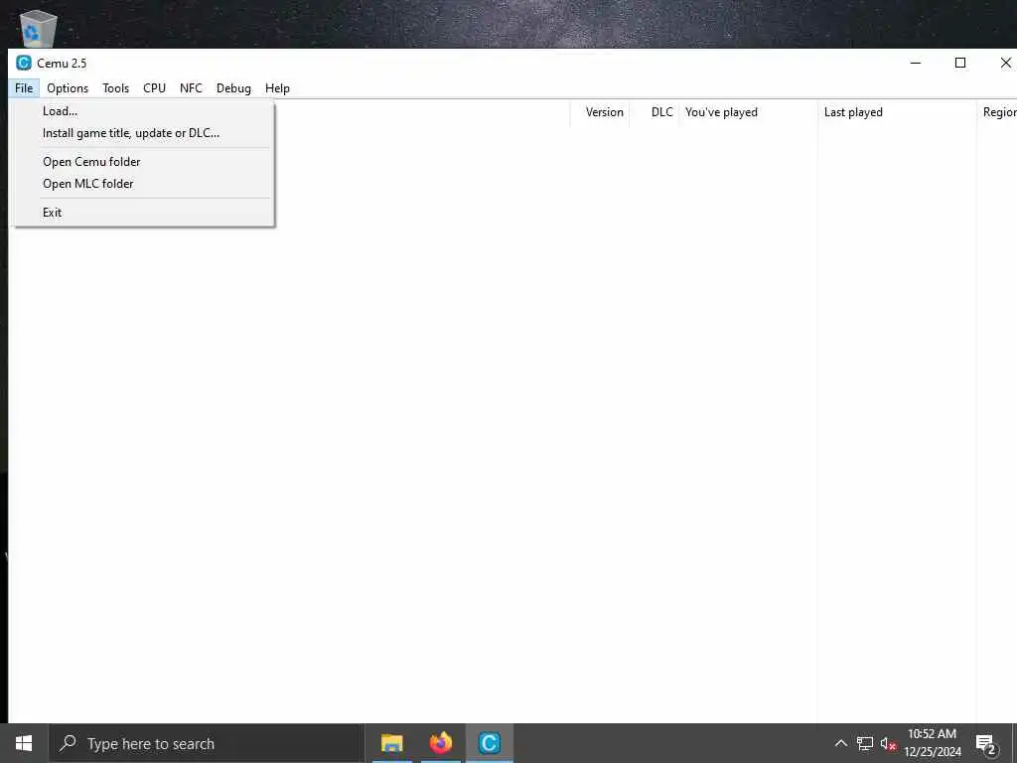Launch Firefox from the taskbar
The height and width of the screenshot is (763, 1017).
coord(440,743)
